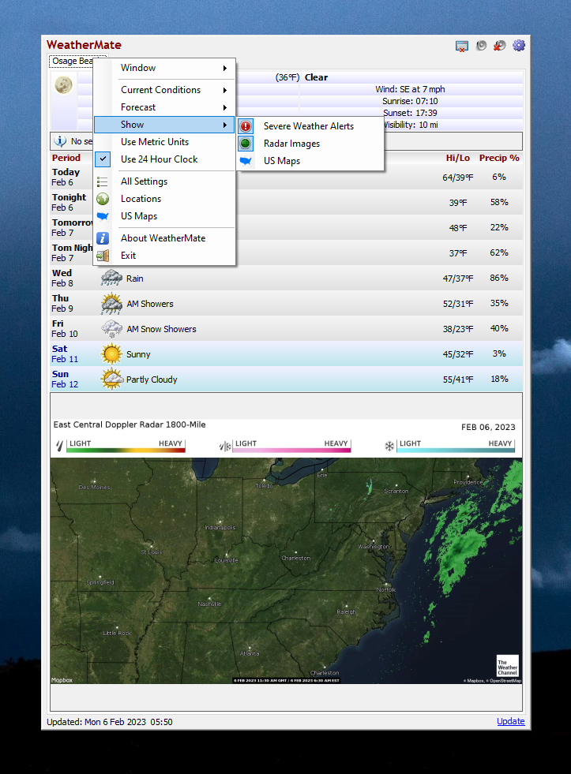The height and width of the screenshot is (774, 571).
Task: Select Severe Weather Alerts in the submenu
Action: click(310, 126)
